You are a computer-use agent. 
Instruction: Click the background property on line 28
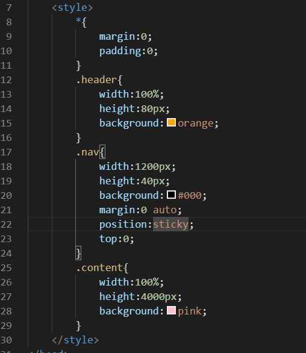[130, 311]
